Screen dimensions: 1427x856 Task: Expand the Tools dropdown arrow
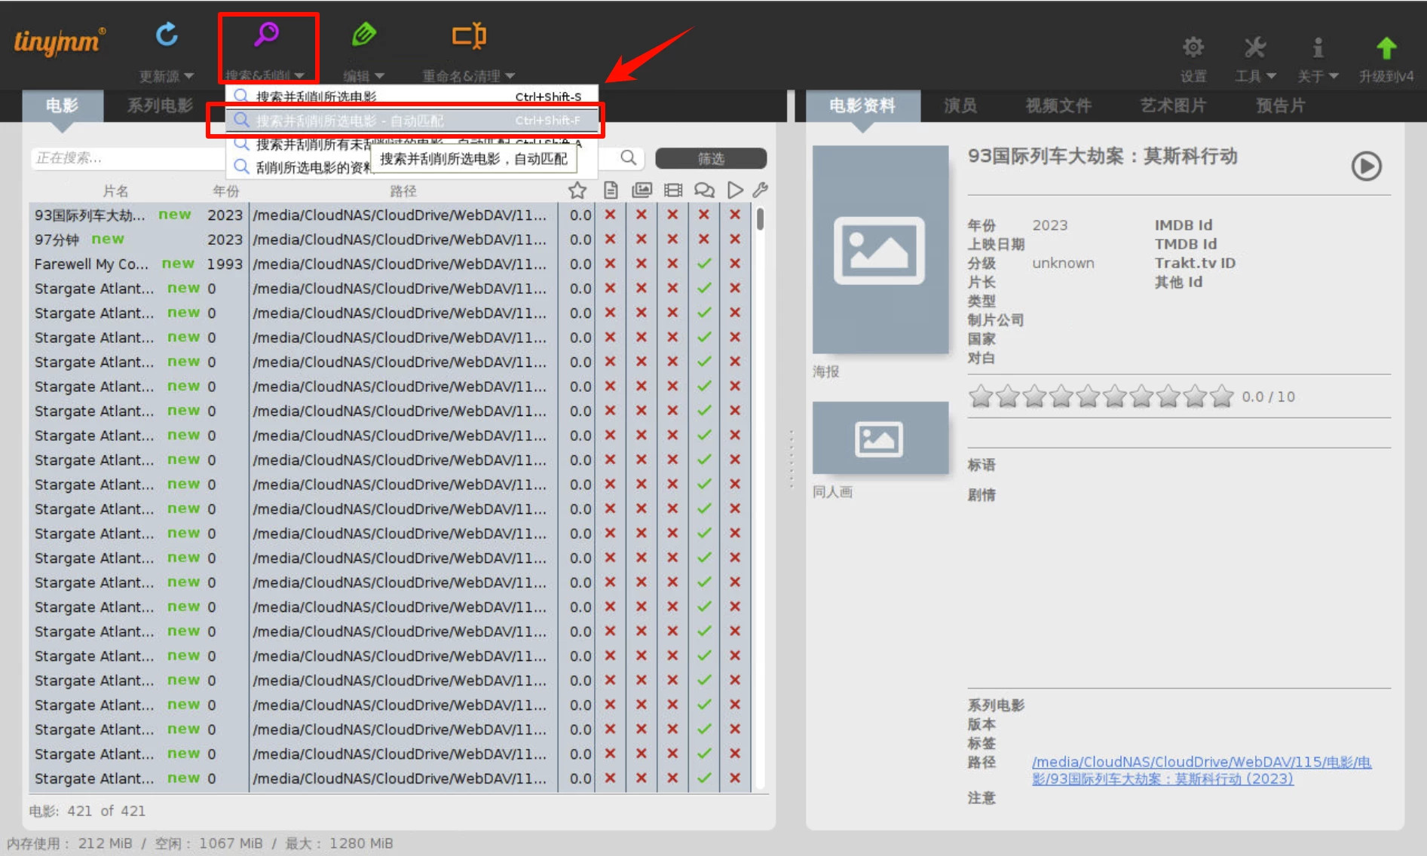click(x=1272, y=76)
